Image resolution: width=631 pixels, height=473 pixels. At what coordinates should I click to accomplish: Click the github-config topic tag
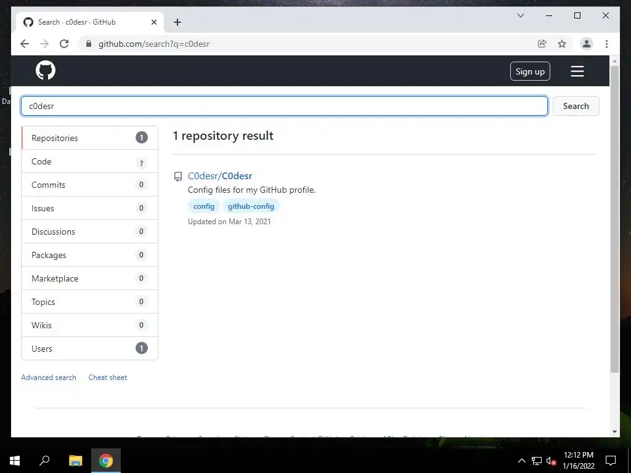click(251, 206)
